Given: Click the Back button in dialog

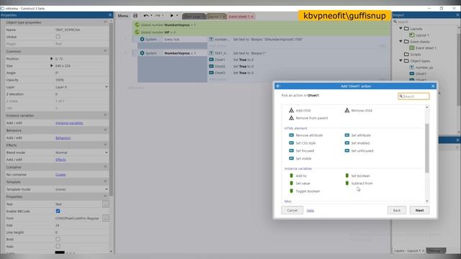Looking at the screenshot, I should pyautogui.click(x=397, y=210).
